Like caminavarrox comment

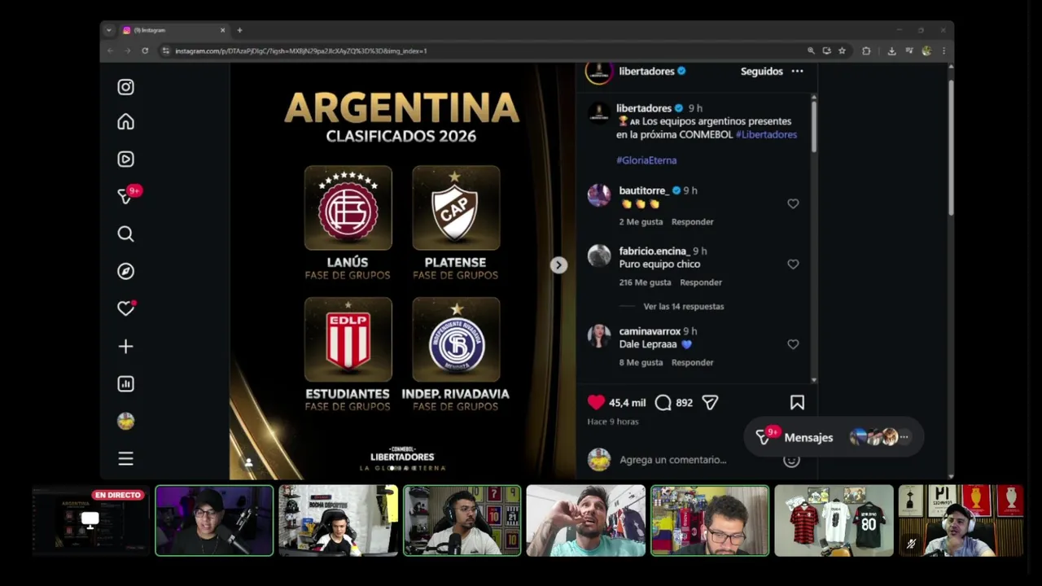point(793,345)
